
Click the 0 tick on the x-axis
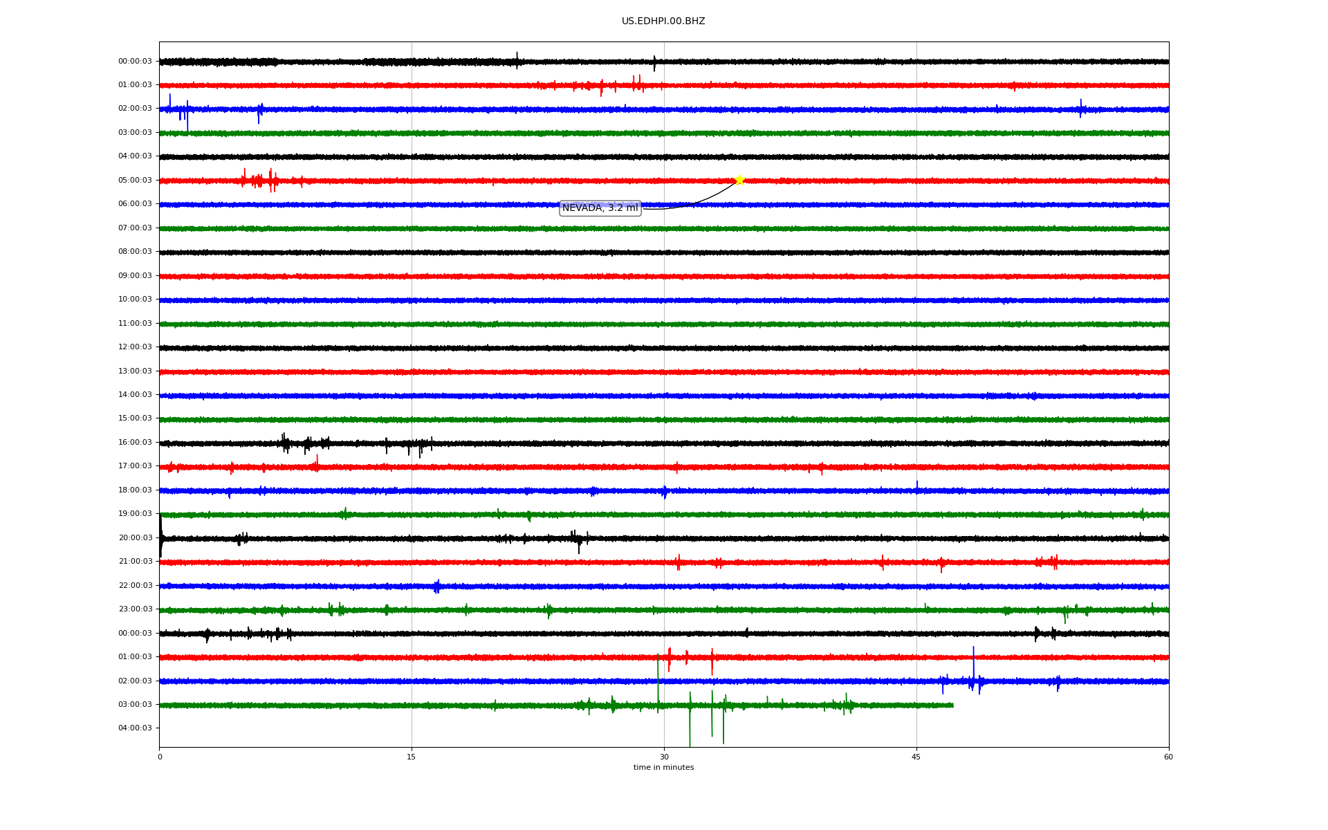click(160, 757)
